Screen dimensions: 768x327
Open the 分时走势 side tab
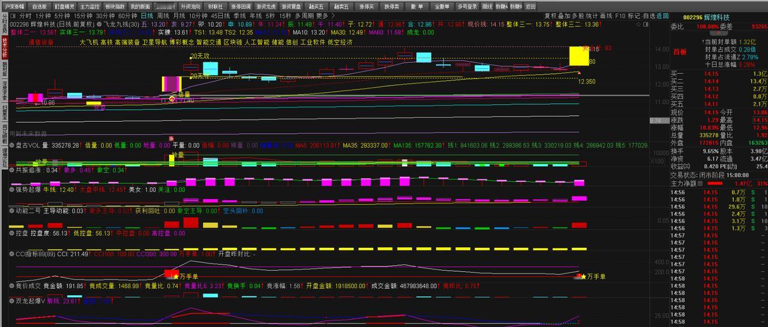[4, 23]
